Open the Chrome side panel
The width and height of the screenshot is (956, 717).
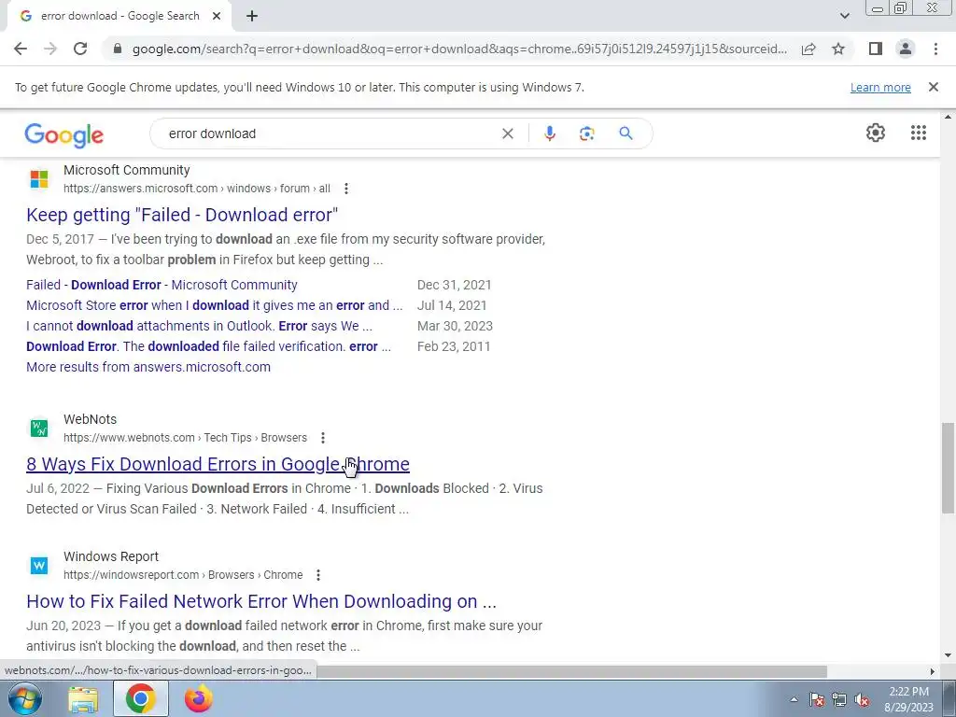[x=876, y=49]
